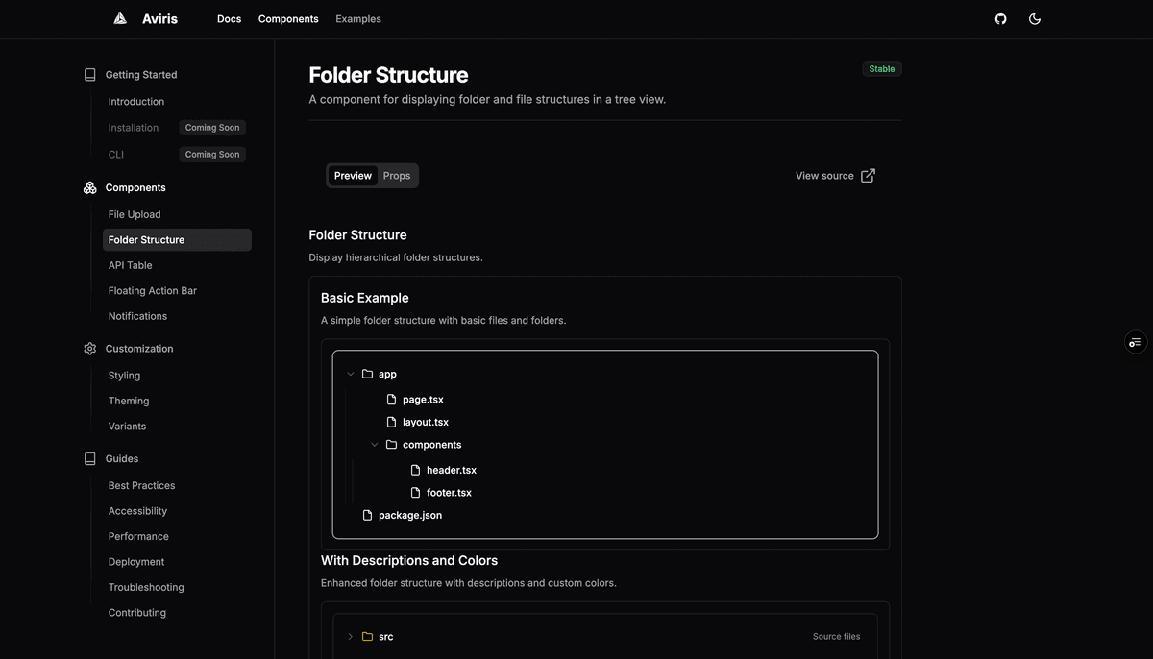Collapse the app folder in the tree
Viewport: 1153px width, 659px height.
(x=350, y=374)
